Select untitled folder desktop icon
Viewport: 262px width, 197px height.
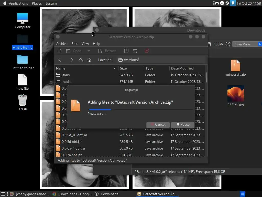point(23,62)
